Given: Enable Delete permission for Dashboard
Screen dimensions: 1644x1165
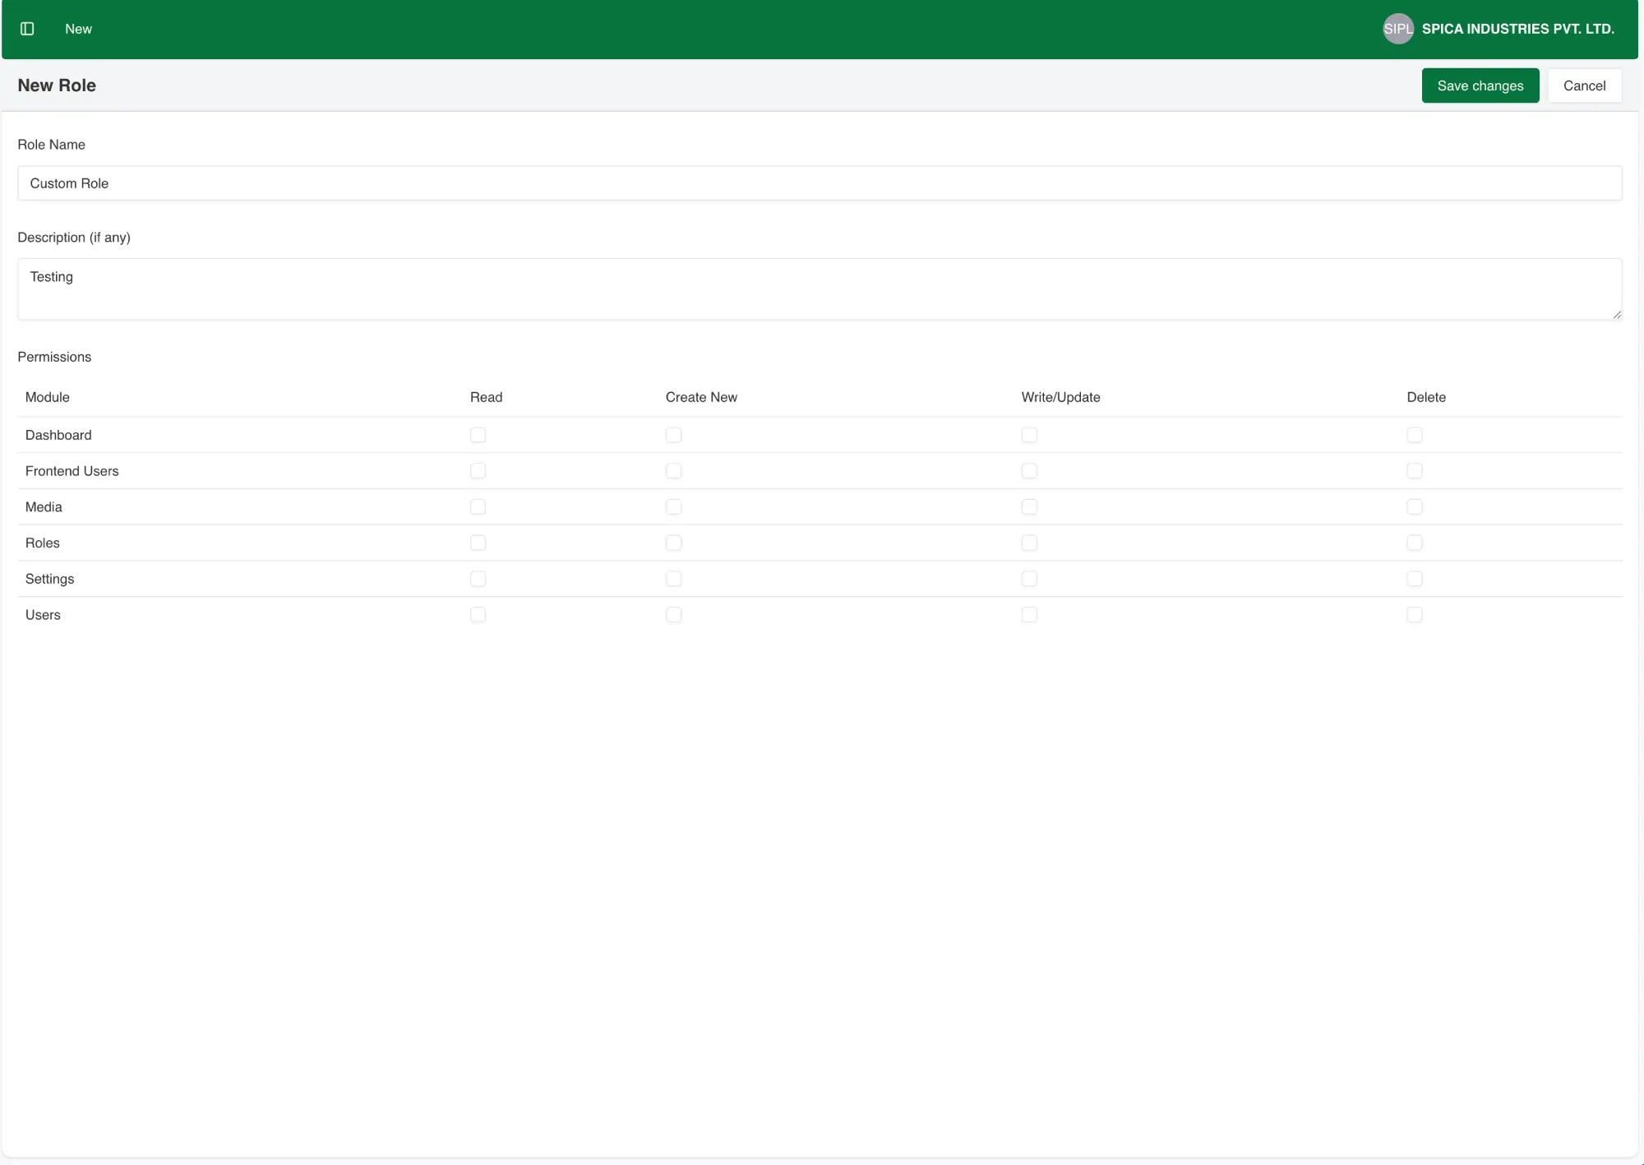Looking at the screenshot, I should [1414, 435].
